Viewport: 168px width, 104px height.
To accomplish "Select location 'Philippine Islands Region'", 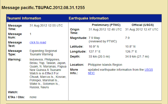I will 105,65.
